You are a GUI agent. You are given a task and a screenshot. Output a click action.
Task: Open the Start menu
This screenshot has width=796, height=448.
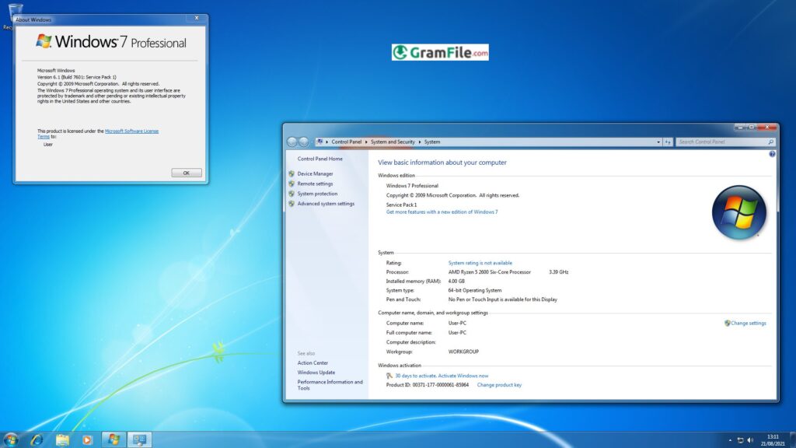[9, 439]
